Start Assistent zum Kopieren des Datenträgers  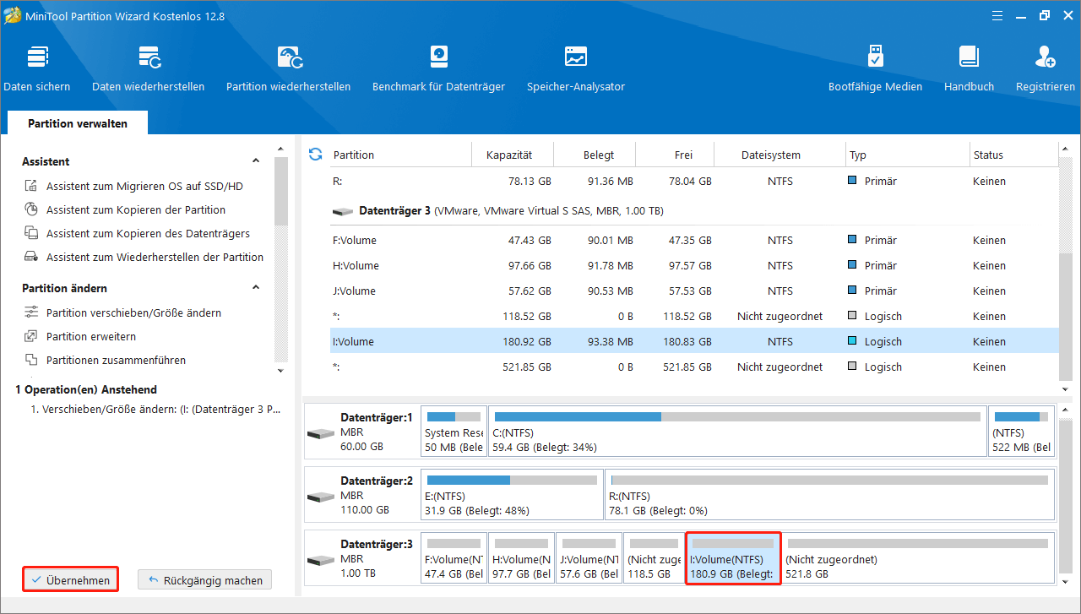tap(148, 234)
